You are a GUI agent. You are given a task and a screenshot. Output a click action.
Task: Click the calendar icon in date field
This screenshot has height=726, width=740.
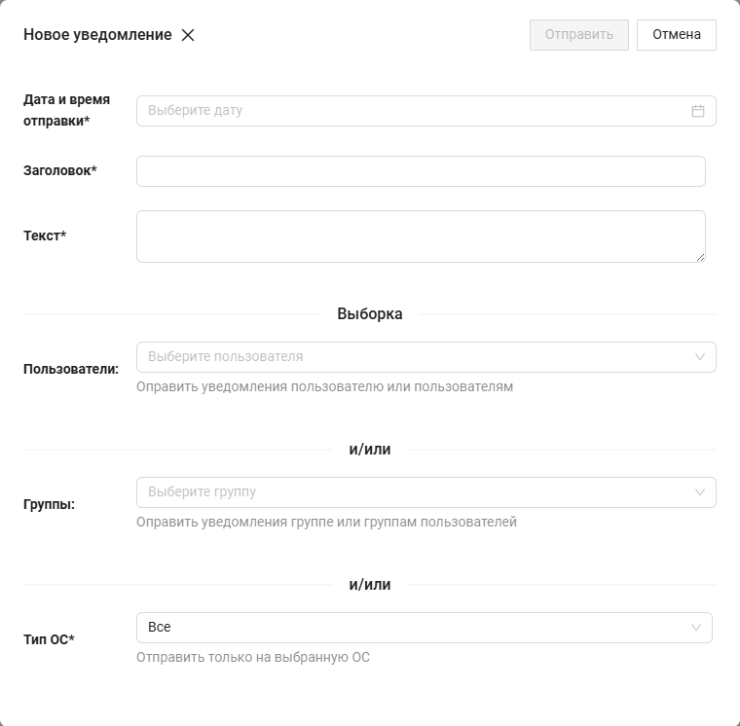tap(697, 111)
